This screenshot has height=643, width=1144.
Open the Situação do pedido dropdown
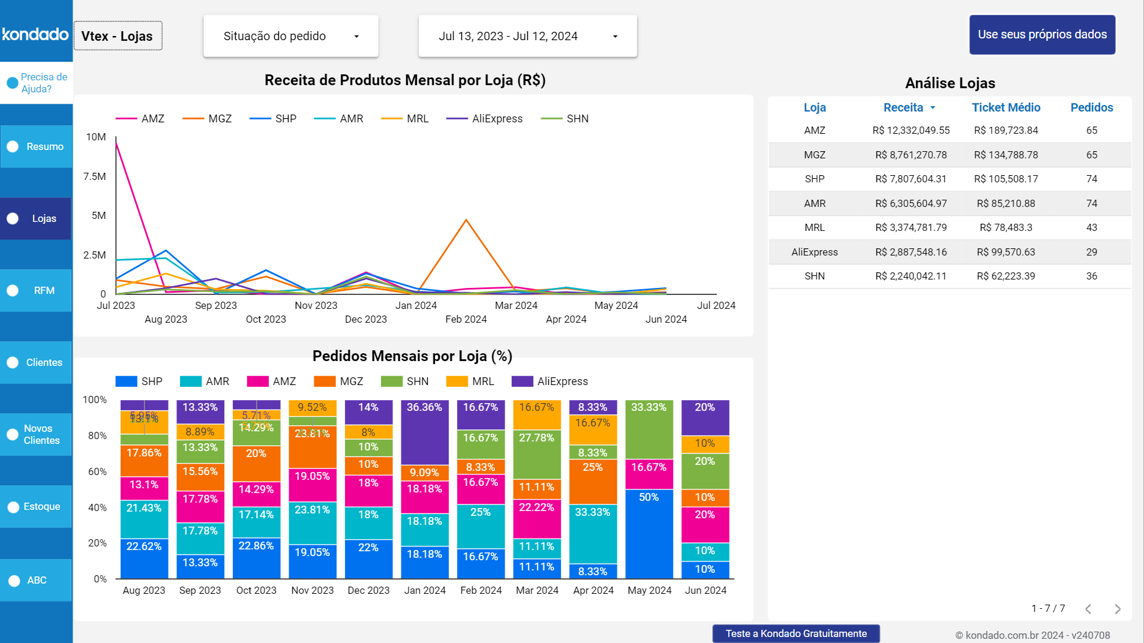click(290, 36)
